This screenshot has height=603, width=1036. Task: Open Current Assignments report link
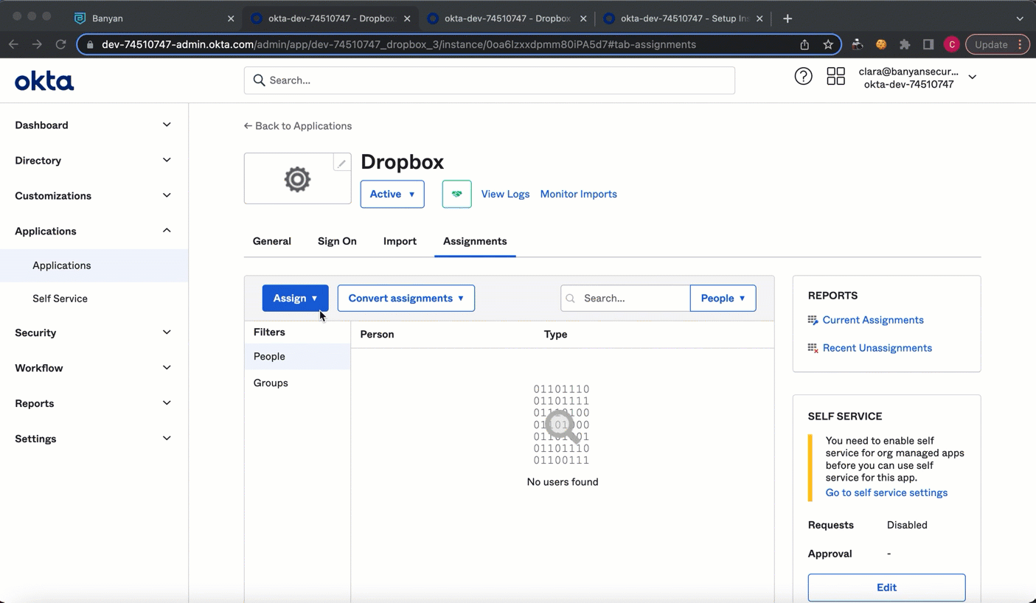coord(872,320)
